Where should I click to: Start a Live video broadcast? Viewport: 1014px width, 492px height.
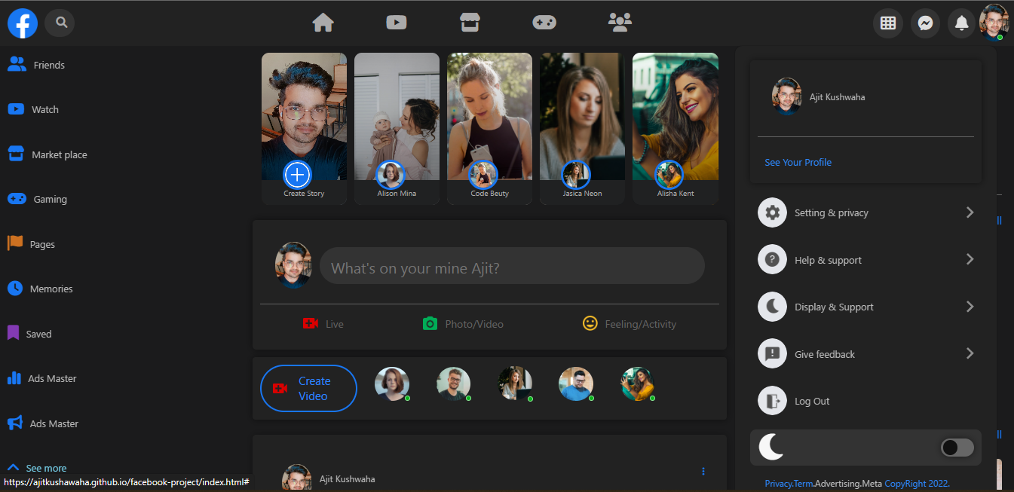pos(323,323)
